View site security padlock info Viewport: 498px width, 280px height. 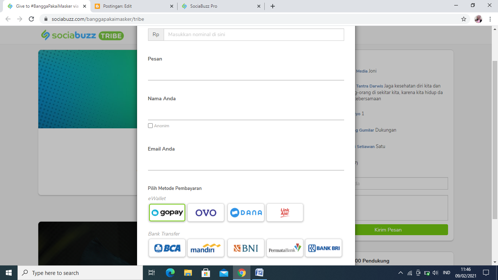pos(46,19)
